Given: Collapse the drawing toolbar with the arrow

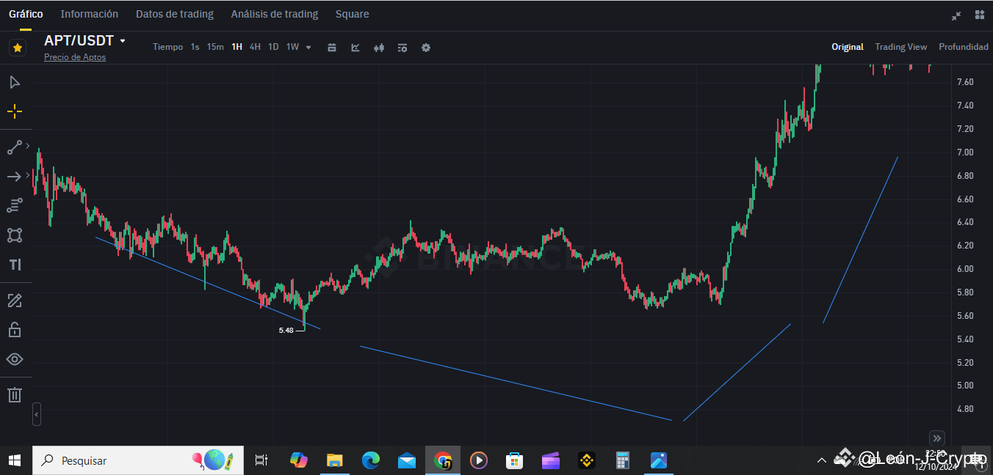Looking at the screenshot, I should coord(37,414).
